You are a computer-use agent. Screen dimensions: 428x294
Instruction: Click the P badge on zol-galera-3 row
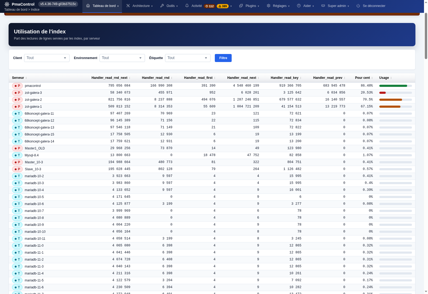click(x=17, y=93)
